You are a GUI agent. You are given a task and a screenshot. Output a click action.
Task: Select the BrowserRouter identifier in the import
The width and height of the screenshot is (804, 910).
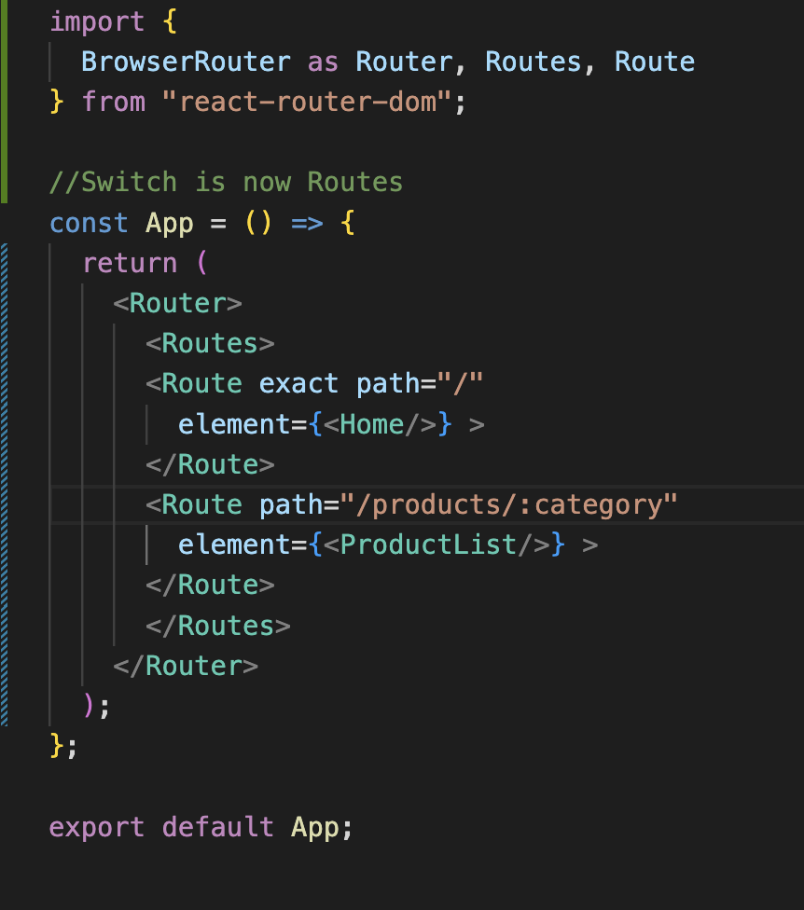185,61
